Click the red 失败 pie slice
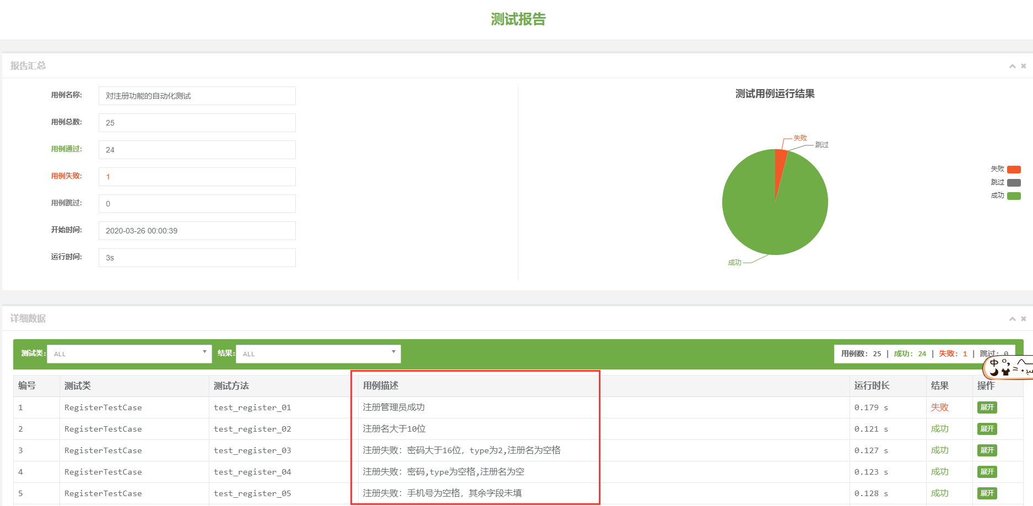Viewport: 1033px width, 506px height. [x=780, y=165]
